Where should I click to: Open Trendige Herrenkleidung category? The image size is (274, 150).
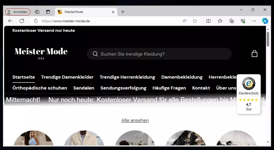pos(127,77)
